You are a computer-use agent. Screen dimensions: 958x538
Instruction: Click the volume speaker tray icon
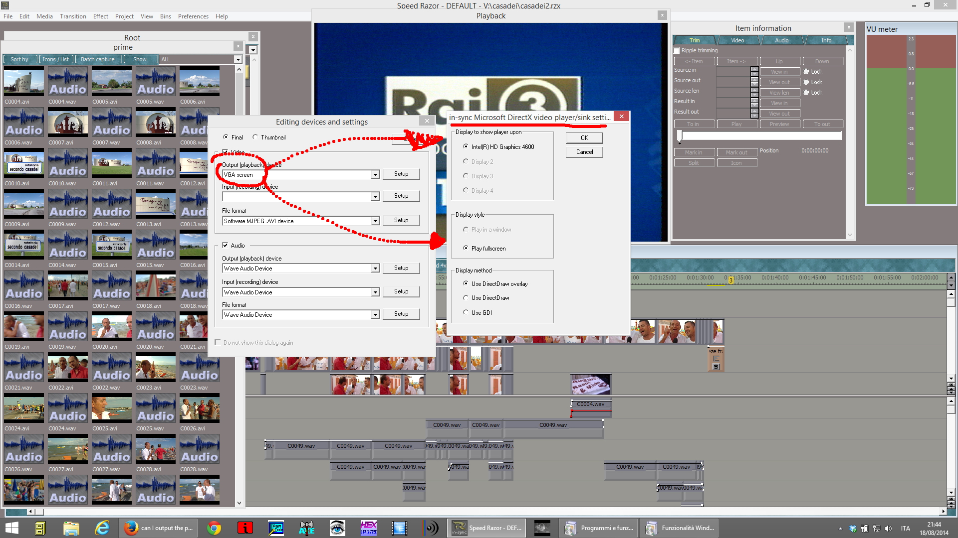coord(888,529)
